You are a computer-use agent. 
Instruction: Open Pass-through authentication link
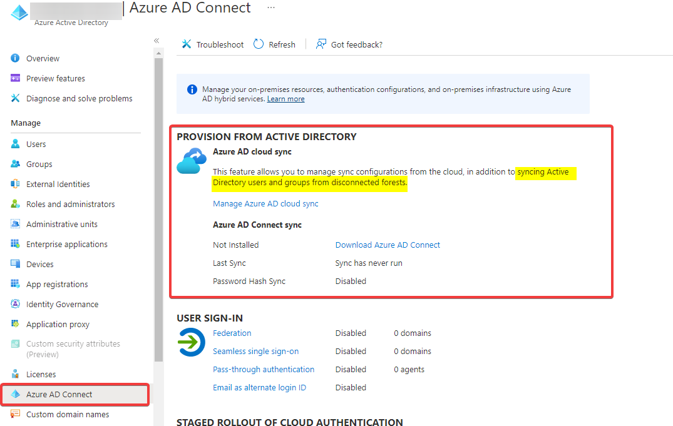[x=264, y=369]
